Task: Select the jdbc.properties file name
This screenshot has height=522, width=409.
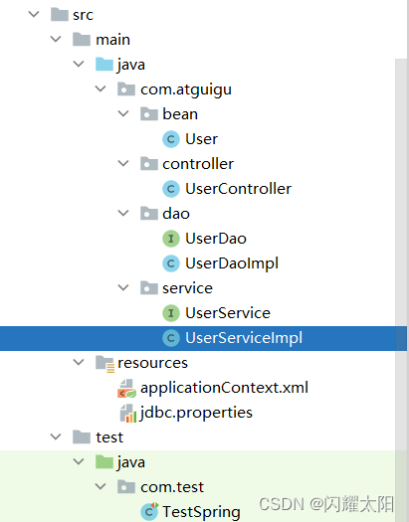Action: 196,413
